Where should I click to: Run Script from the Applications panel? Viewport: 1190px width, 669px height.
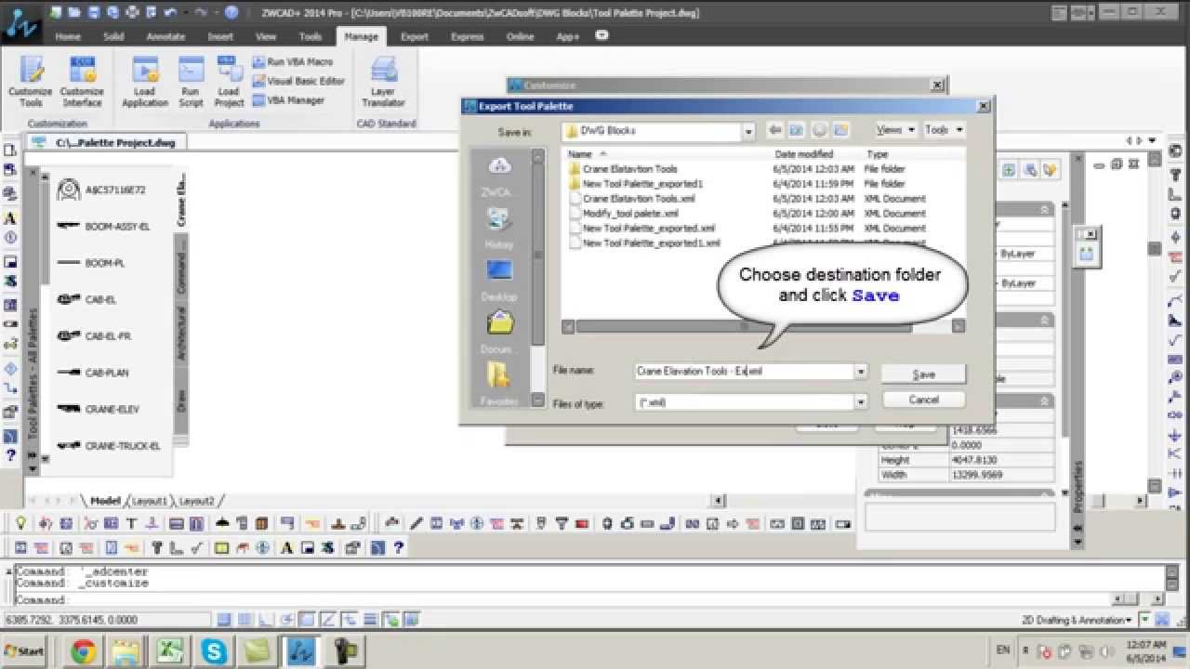(191, 82)
